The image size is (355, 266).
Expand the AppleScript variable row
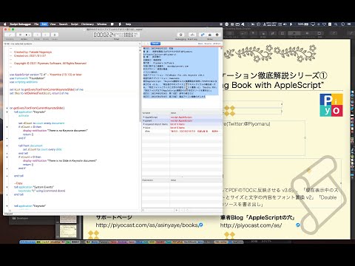pyautogui.click(x=143, y=117)
